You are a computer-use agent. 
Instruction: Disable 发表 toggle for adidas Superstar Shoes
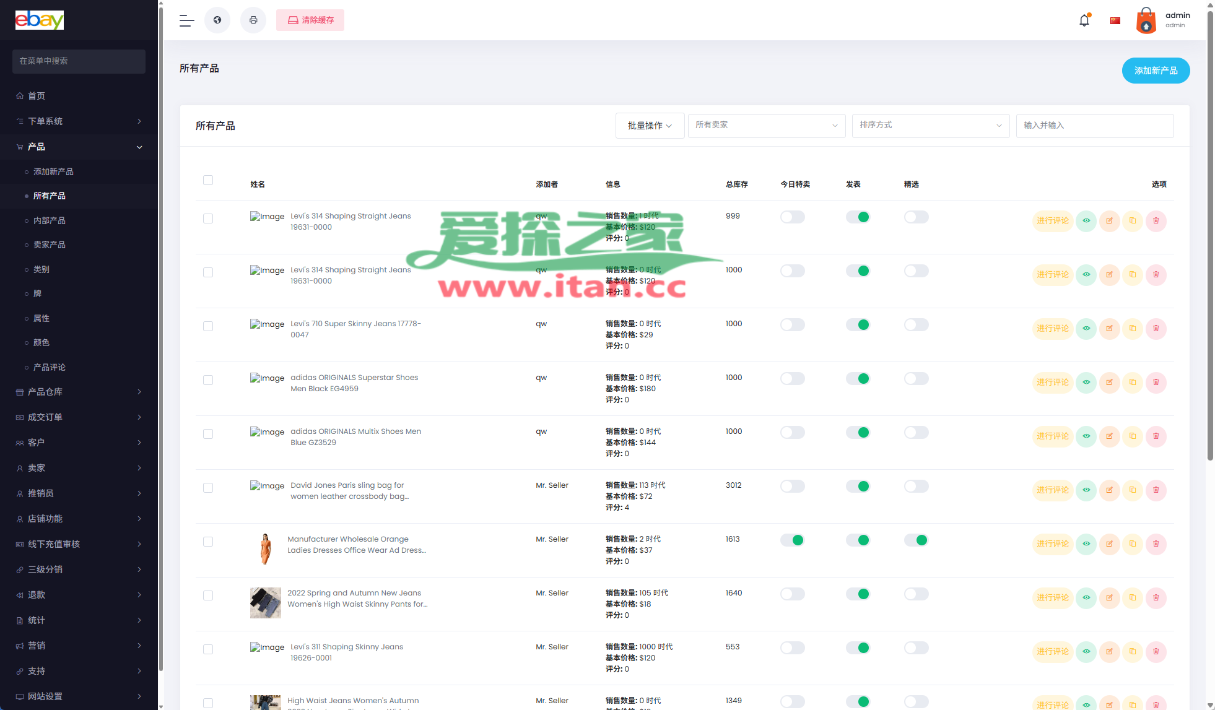[x=858, y=379]
